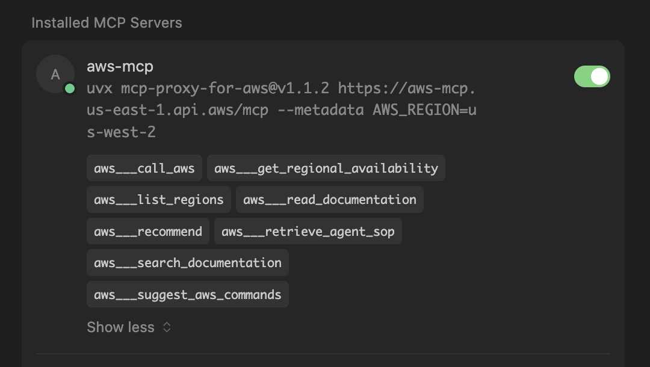Select the aws___search_documentation tool chip
650x367 pixels.
coord(188,263)
